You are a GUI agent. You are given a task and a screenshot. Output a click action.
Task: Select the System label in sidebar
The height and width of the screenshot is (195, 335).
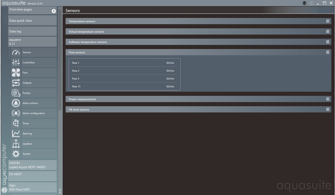26,154
